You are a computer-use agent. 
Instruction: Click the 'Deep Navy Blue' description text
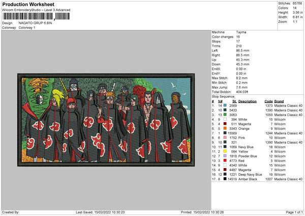250,174
